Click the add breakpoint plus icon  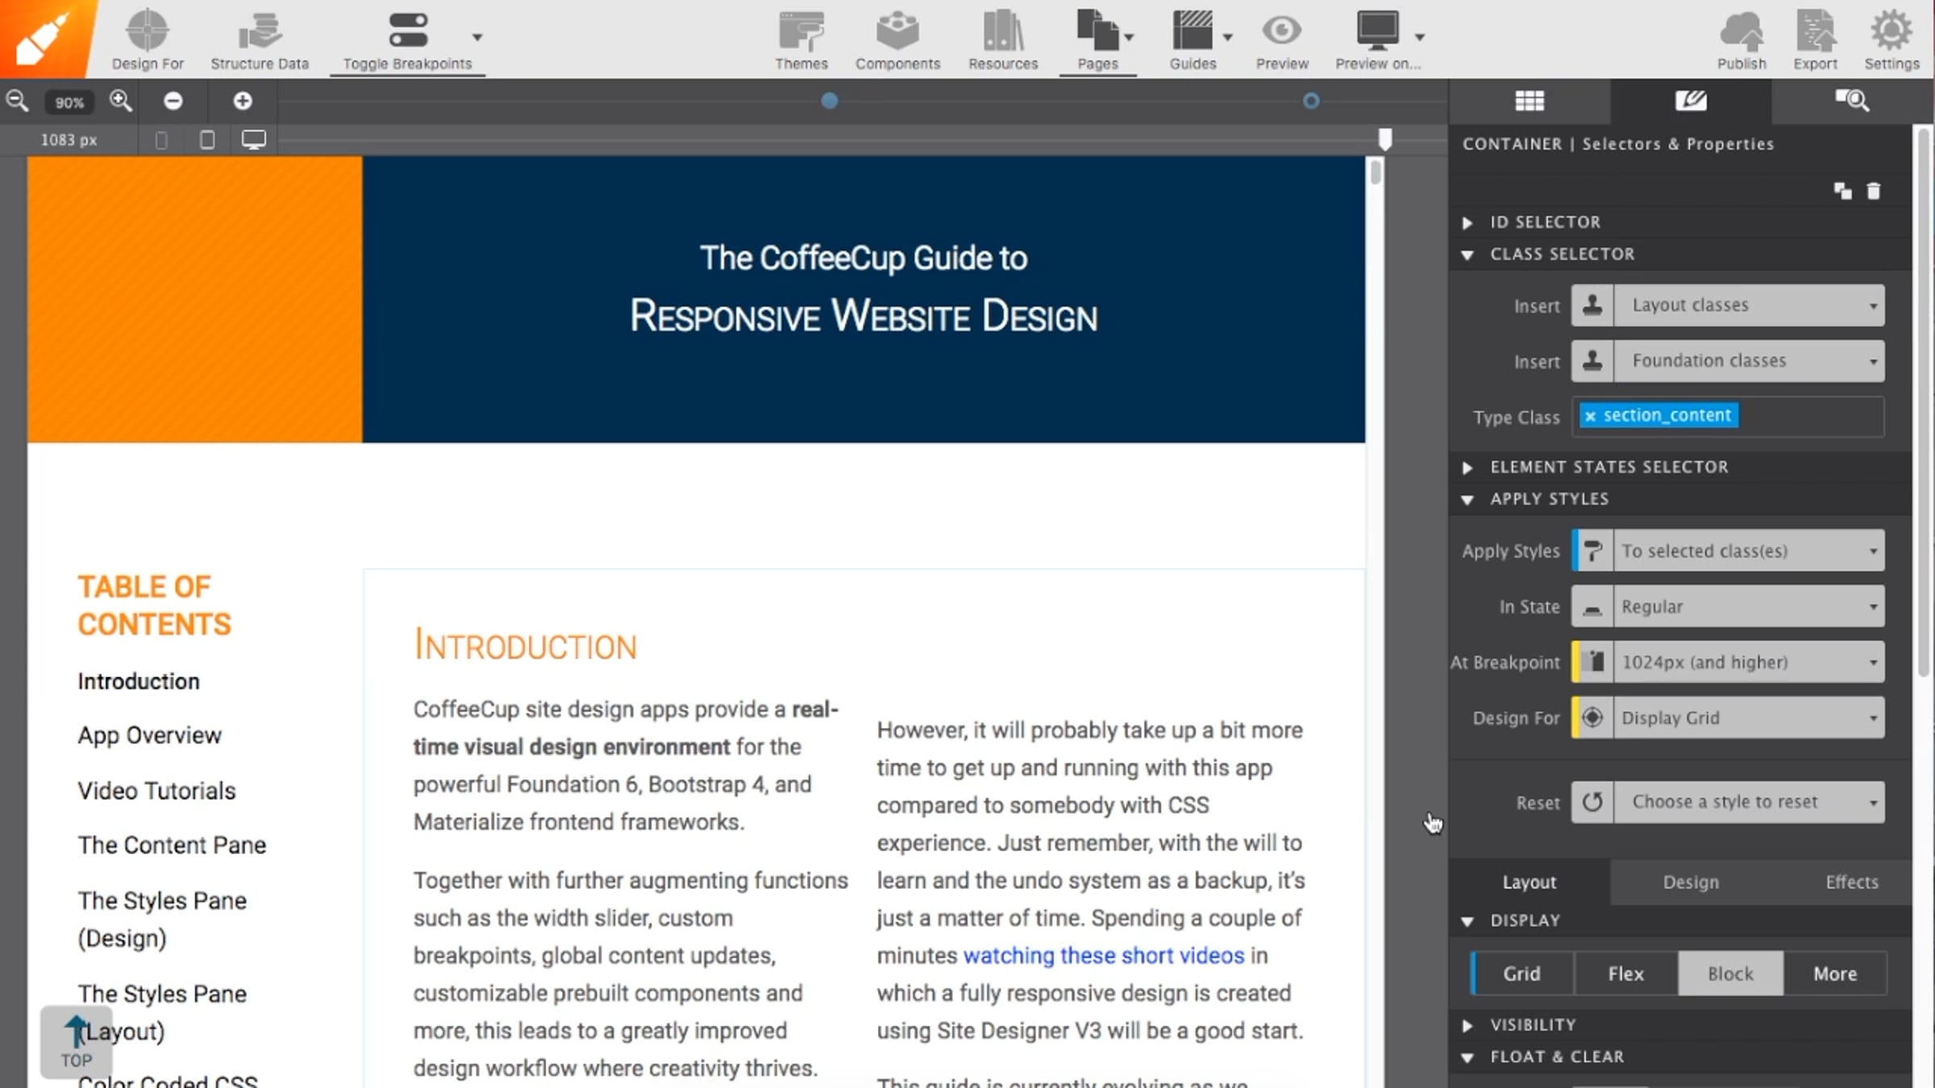click(x=243, y=101)
